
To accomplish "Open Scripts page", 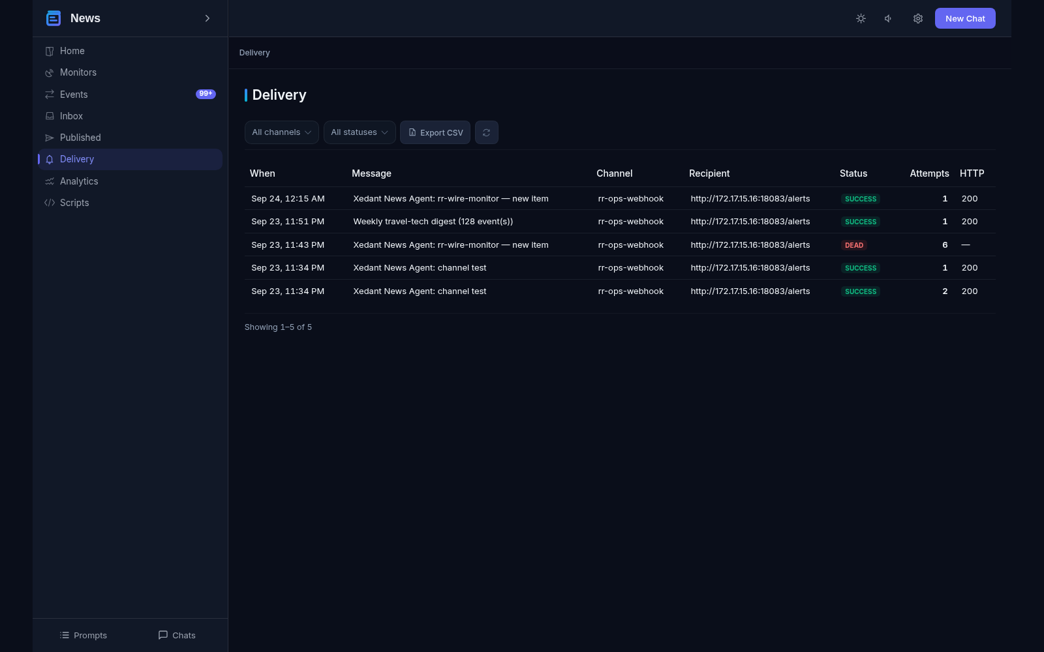I will [x=130, y=203].
